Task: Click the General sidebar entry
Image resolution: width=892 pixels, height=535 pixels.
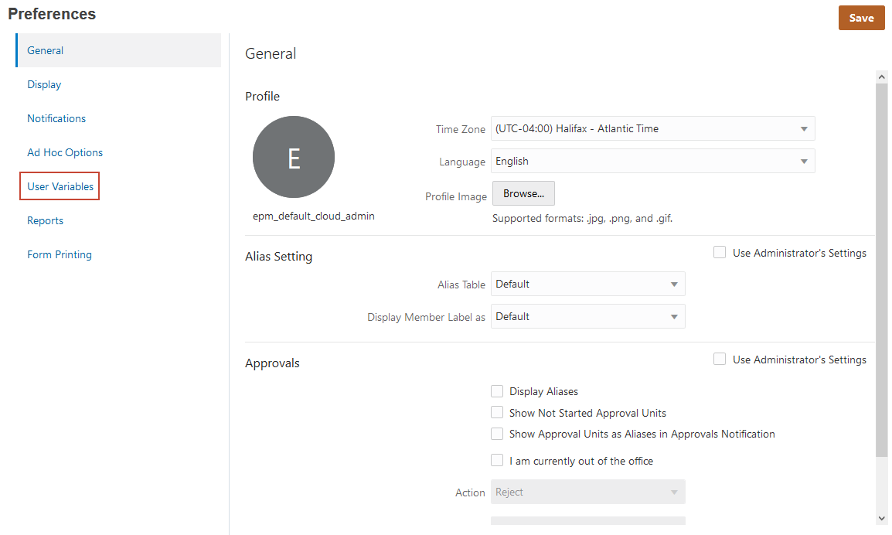Action: click(x=44, y=49)
